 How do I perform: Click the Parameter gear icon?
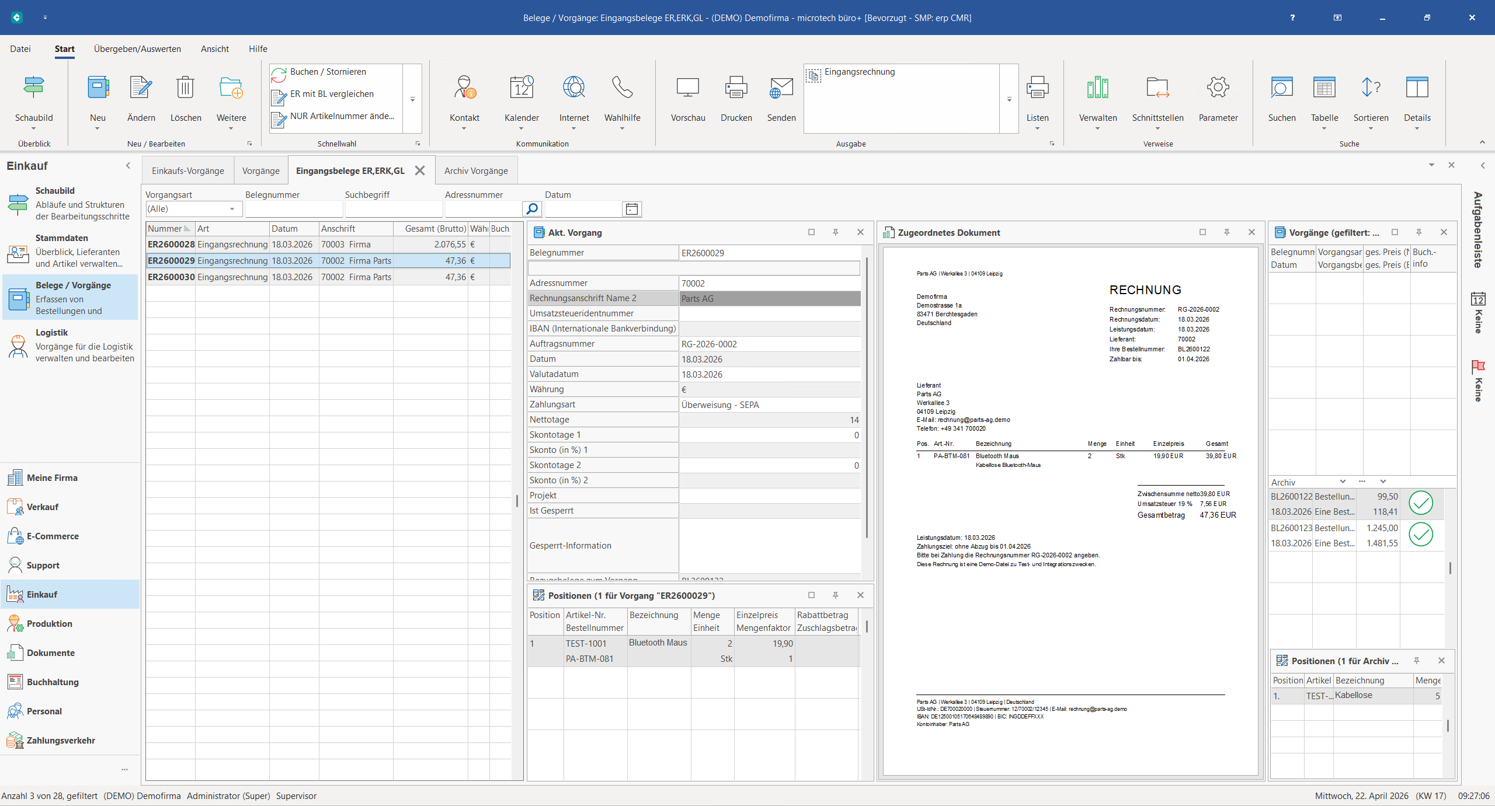[x=1218, y=88]
